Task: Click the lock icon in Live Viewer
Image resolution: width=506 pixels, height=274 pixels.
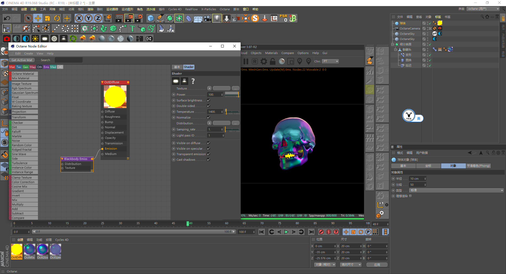Action: [273, 61]
